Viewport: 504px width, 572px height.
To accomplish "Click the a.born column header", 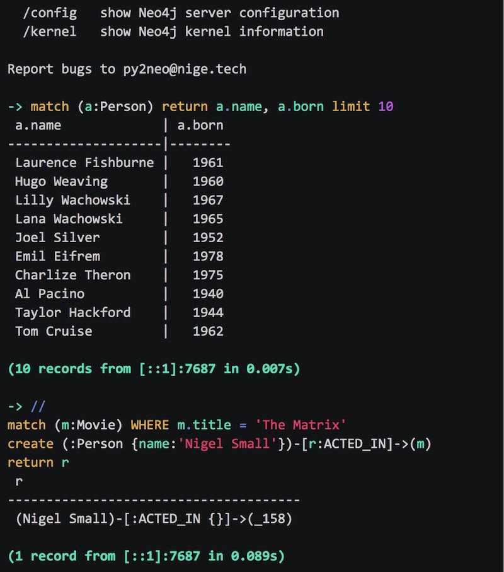I will point(200,125).
